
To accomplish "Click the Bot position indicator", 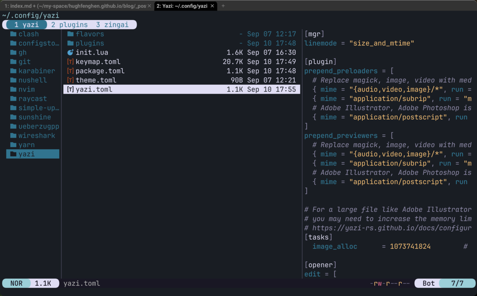I will (428, 283).
